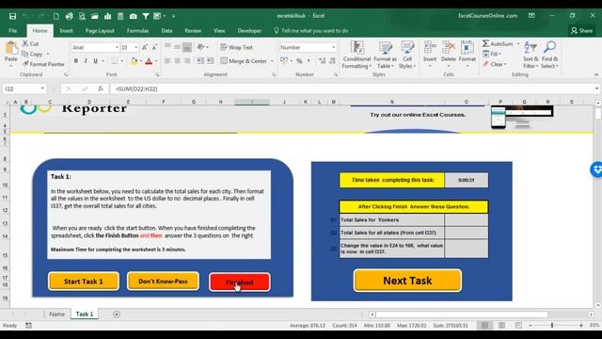The width and height of the screenshot is (602, 339).
Task: Click the Insert Function fx icon
Action: point(101,89)
